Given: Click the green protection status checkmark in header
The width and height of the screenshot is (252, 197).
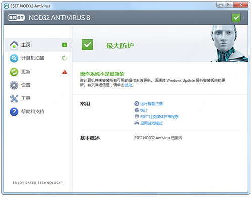Looking at the screenshot, I should 236,18.
